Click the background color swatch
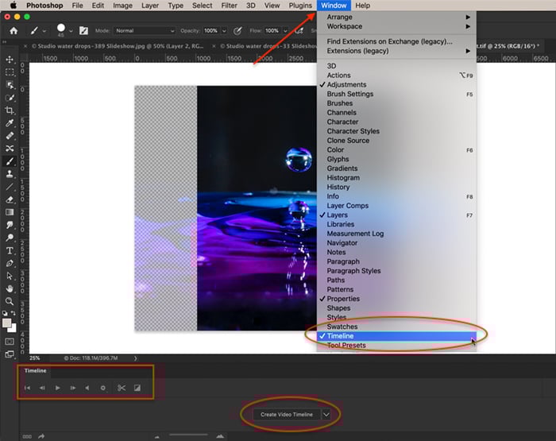This screenshot has height=441, width=556. coord(13,329)
